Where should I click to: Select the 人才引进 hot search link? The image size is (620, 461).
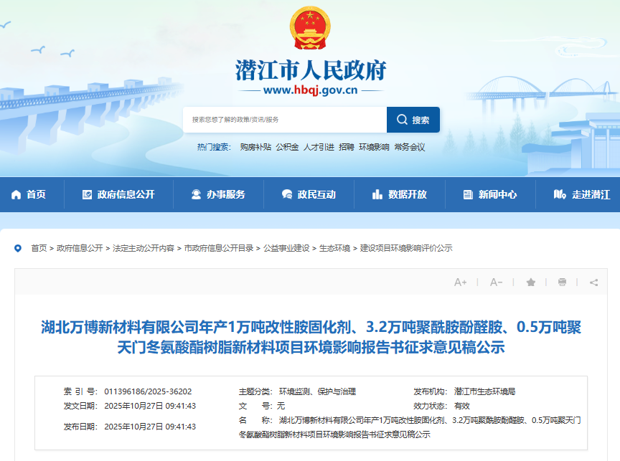point(319,147)
